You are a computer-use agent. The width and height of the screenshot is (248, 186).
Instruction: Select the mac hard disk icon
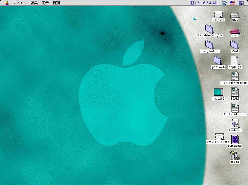coord(235,15)
